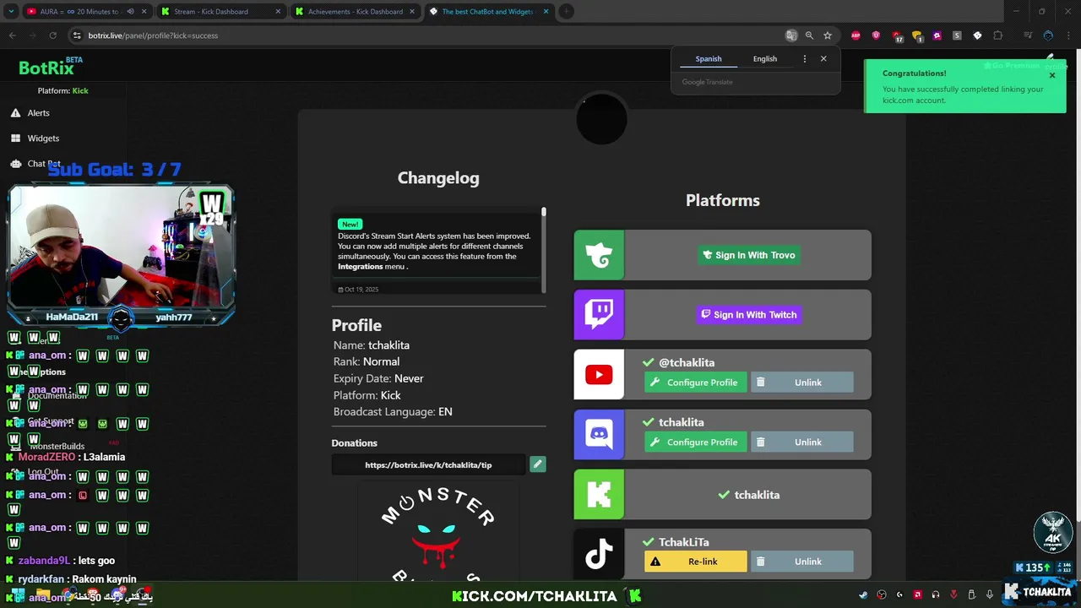Click the YouTube logo tile
Screen dimensions: 1081x608
pyautogui.click(x=599, y=374)
